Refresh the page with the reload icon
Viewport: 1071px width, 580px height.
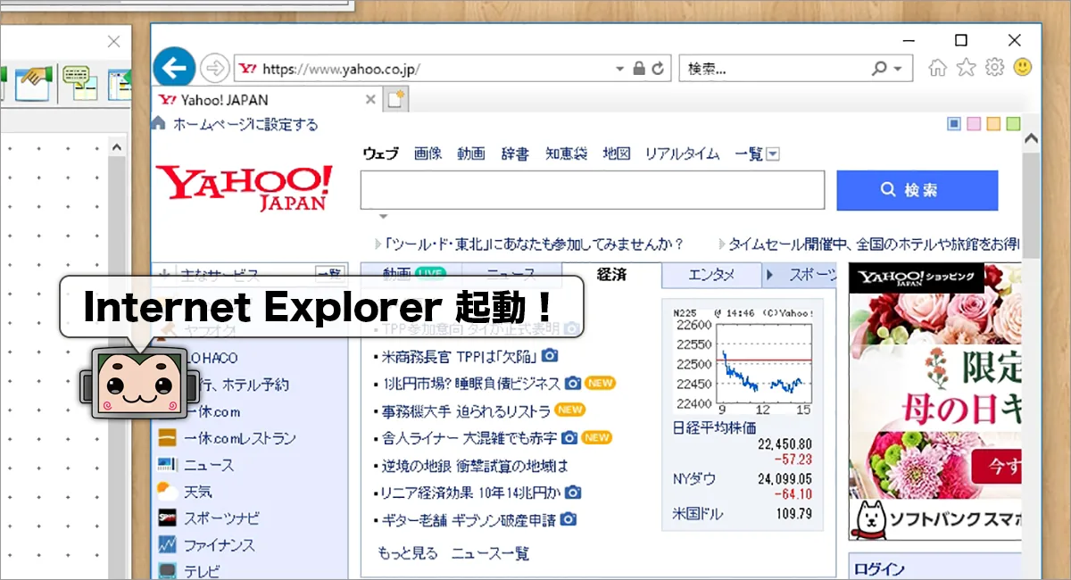coord(659,69)
